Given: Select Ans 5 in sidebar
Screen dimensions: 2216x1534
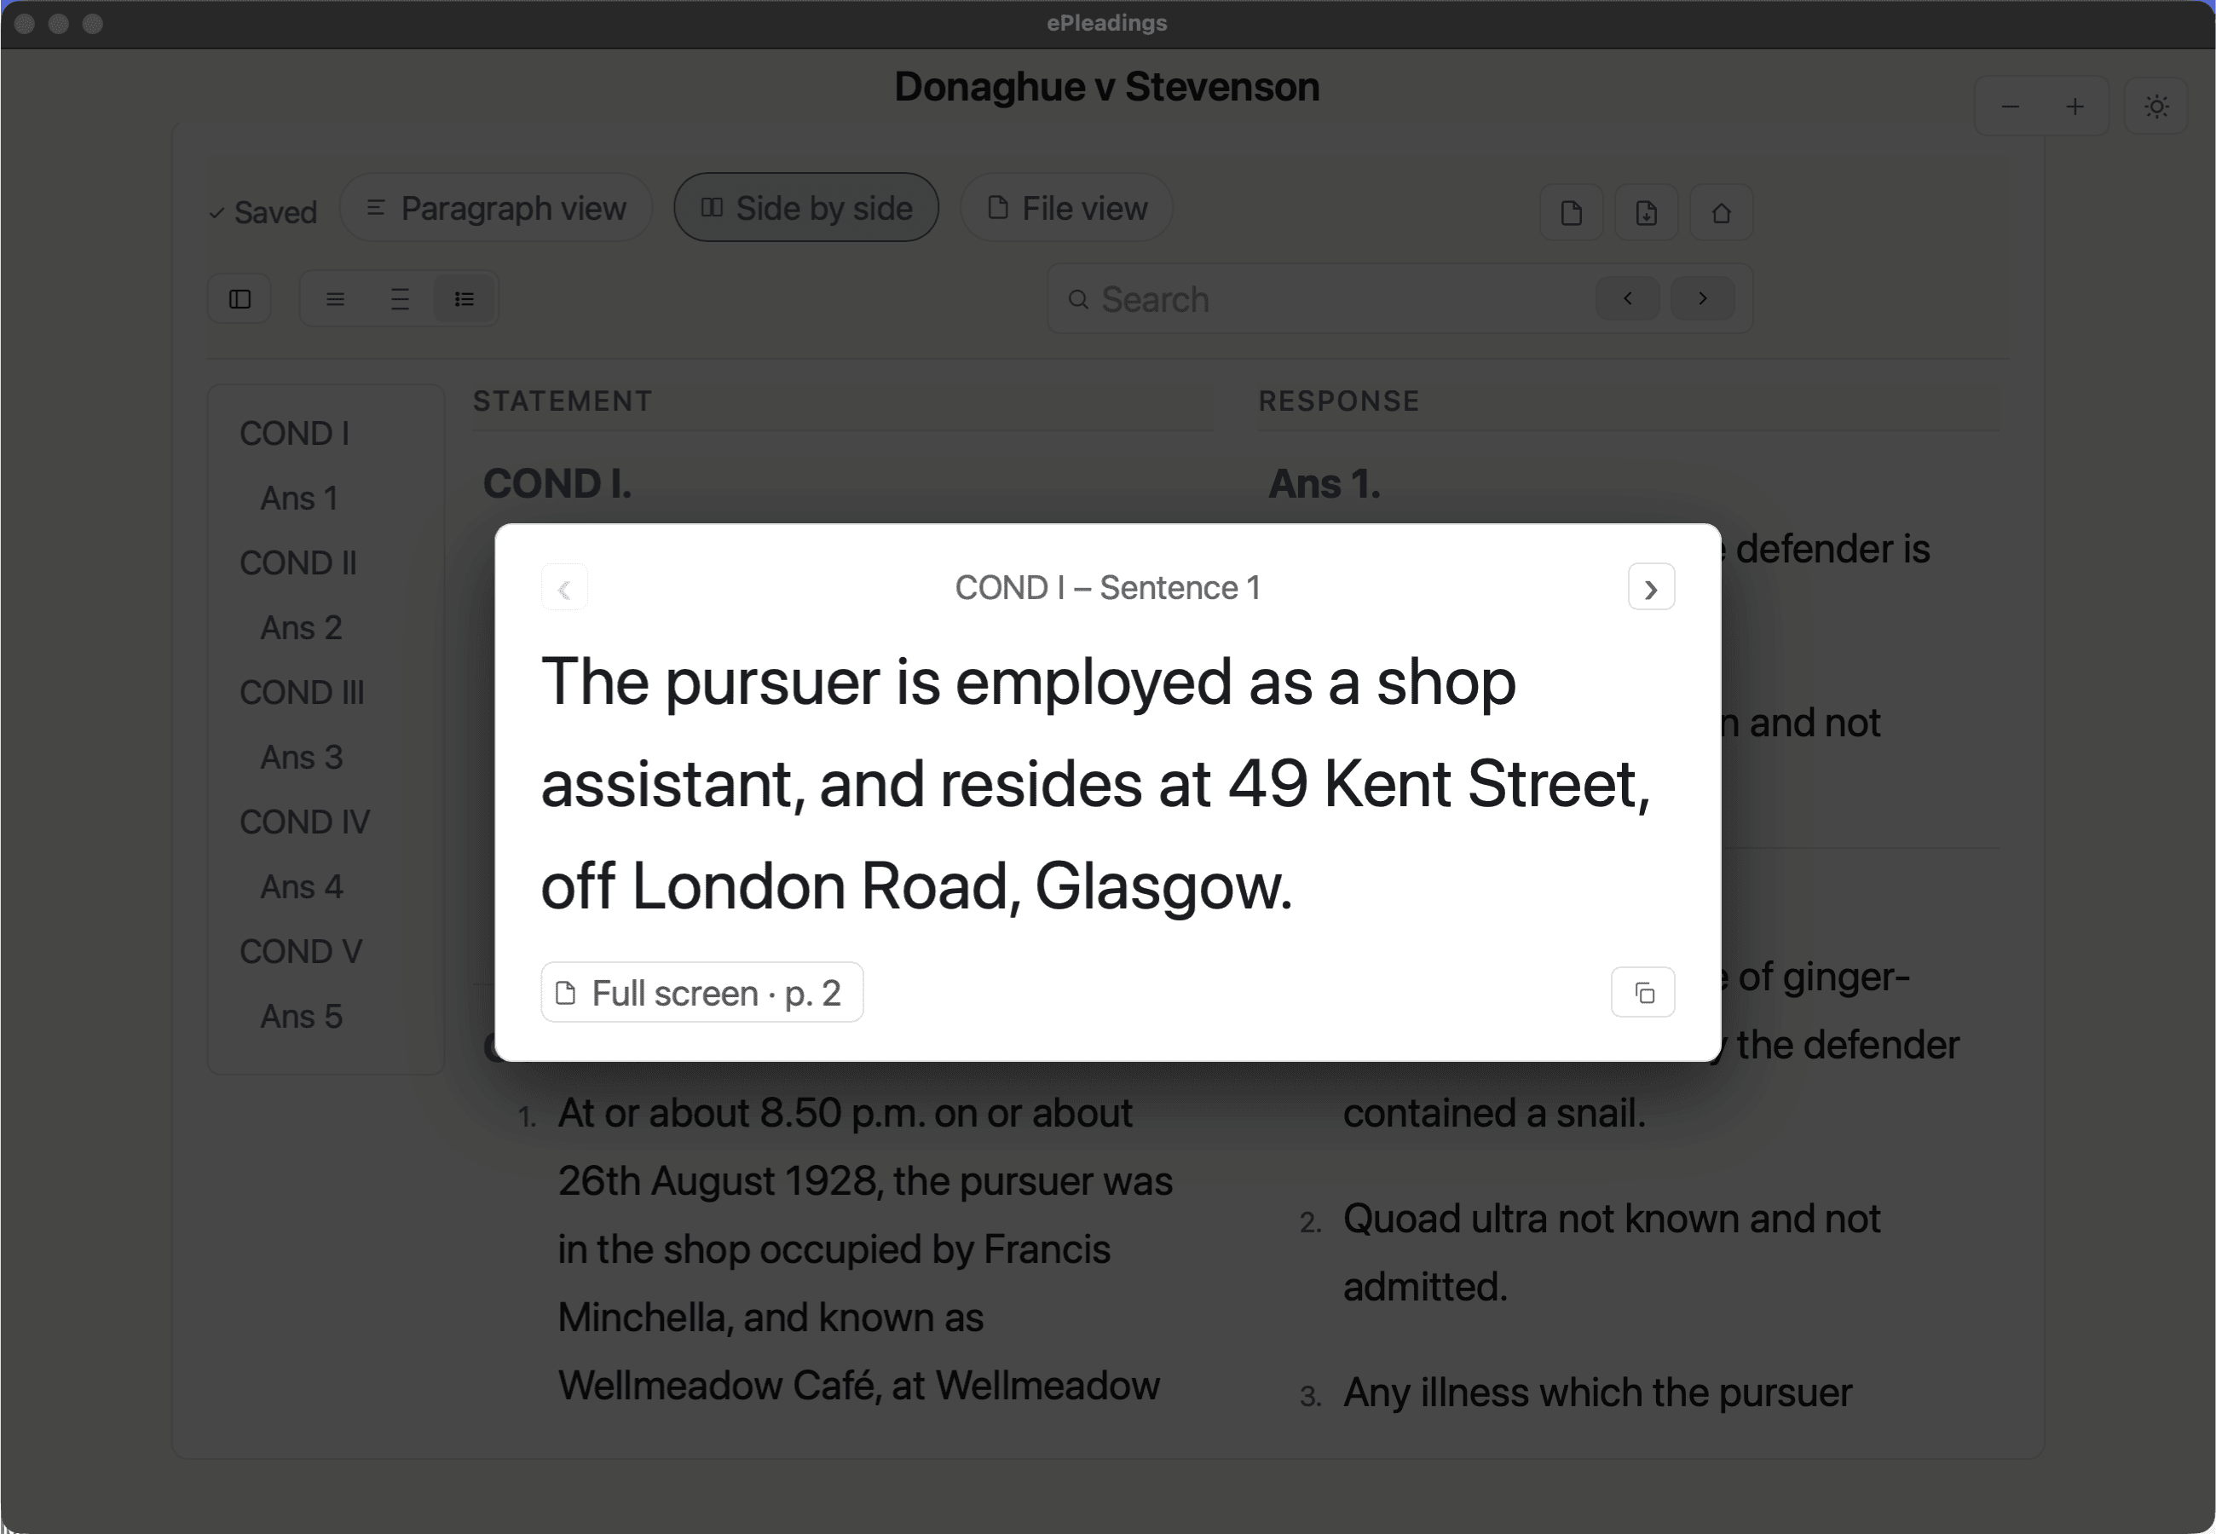Looking at the screenshot, I should tap(301, 1016).
